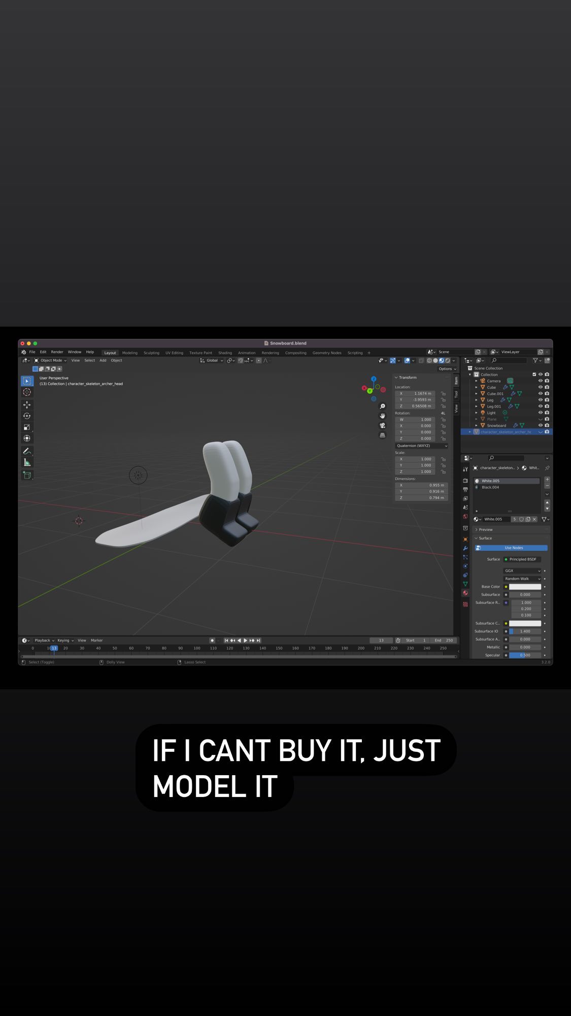Open the Keying popover in timeline
The image size is (571, 1016).
pyautogui.click(x=65, y=641)
